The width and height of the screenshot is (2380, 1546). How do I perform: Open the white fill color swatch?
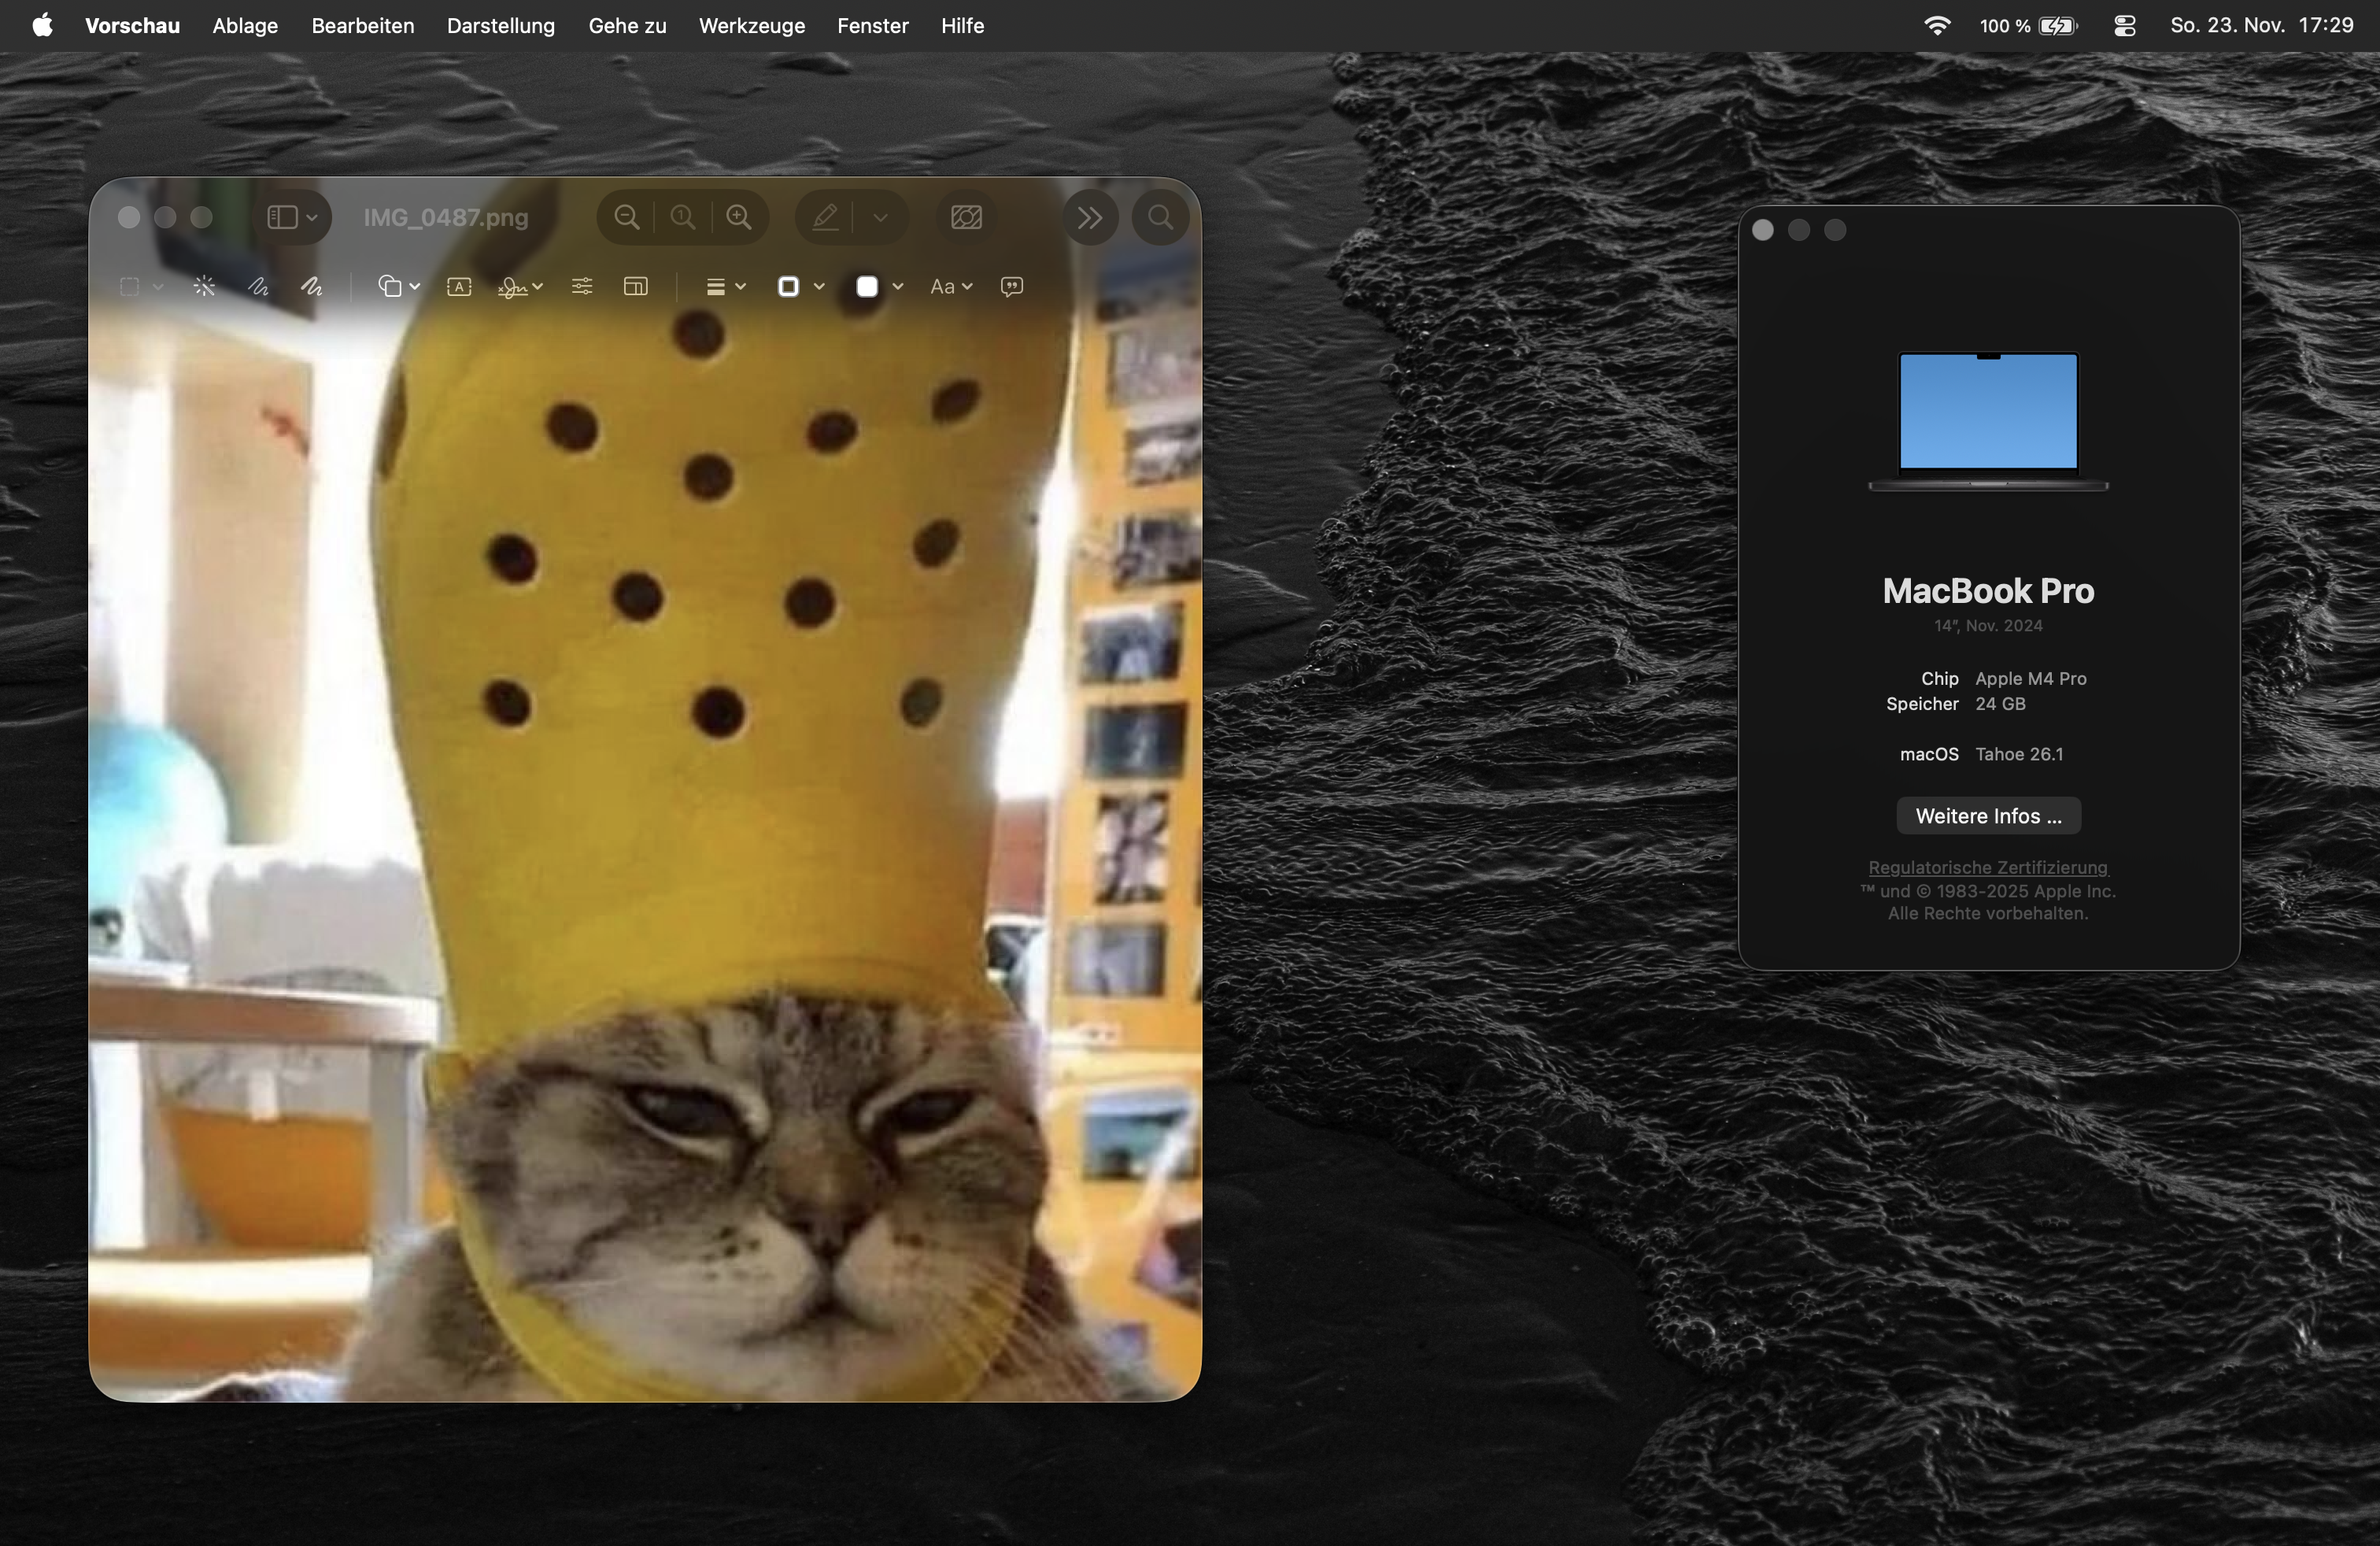(868, 287)
